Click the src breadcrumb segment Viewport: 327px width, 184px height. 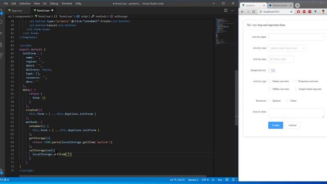[x=10, y=16]
